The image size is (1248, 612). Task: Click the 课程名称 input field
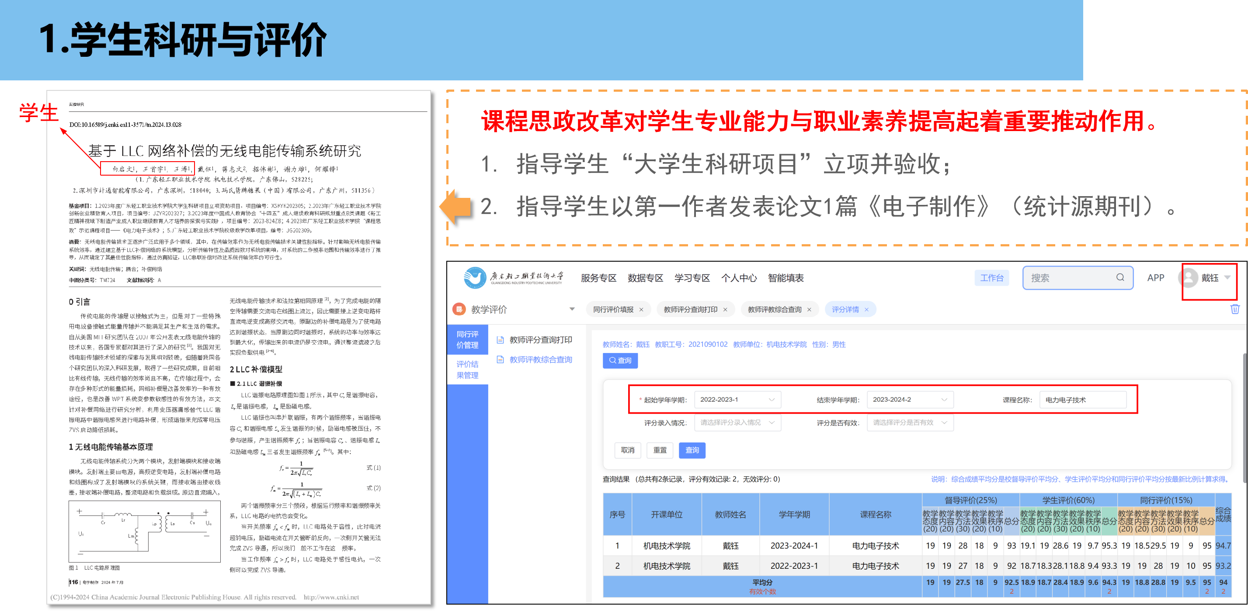1082,400
